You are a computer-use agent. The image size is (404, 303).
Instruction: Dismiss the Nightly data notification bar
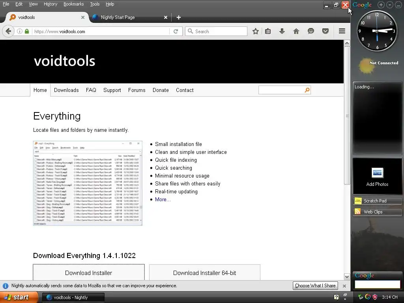coord(344,286)
